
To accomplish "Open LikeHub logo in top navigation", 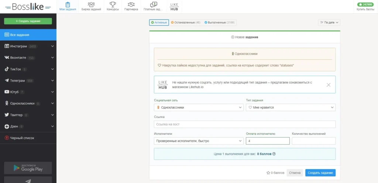I will pyautogui.click(x=174, y=7).
